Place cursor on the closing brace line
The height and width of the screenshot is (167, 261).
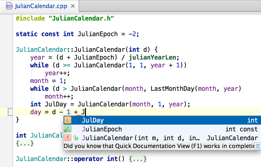17,120
